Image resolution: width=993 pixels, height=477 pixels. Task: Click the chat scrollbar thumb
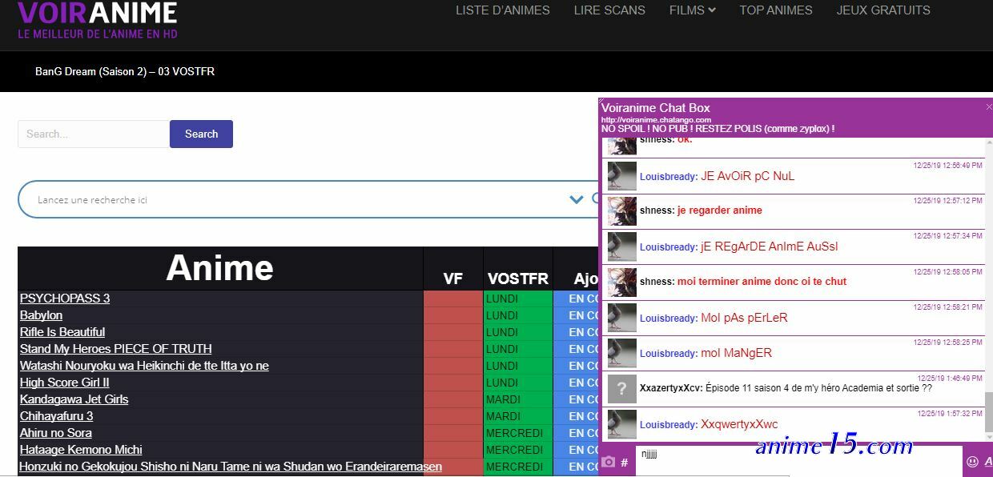[989, 411]
